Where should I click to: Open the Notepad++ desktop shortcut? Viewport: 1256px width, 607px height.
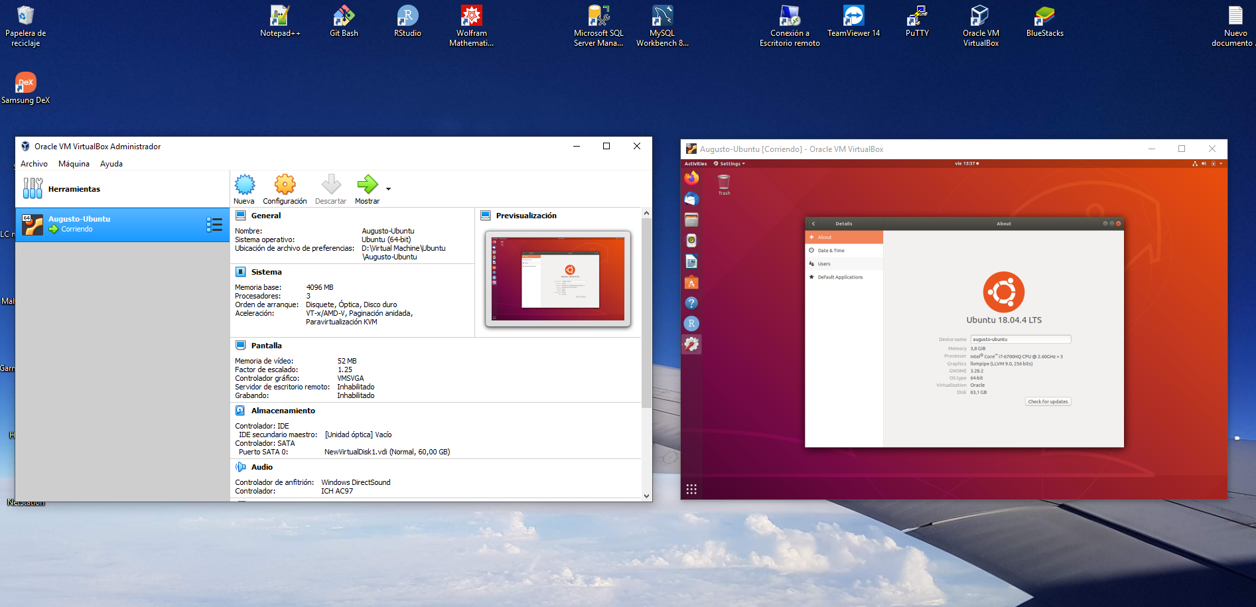click(280, 21)
